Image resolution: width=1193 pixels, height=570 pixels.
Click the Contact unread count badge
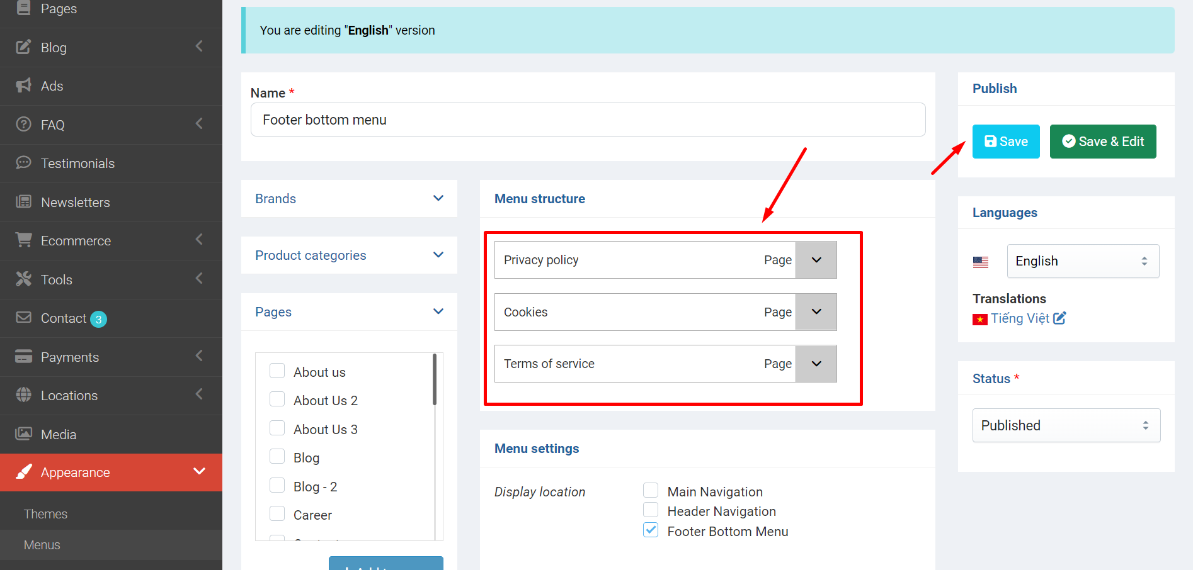pos(98,320)
